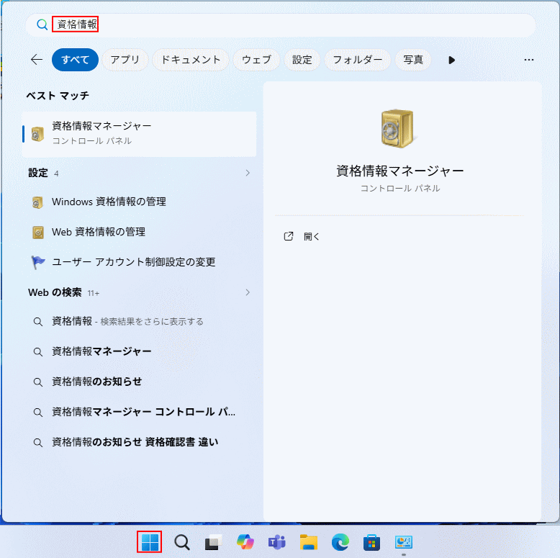Switch to the フォルダー filter tab
This screenshot has width=560, height=558.
point(358,60)
